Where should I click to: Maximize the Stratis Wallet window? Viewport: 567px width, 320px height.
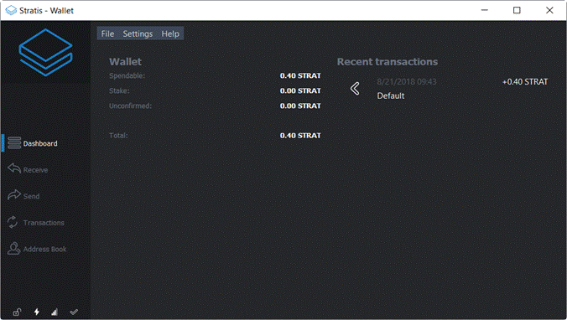coord(518,10)
